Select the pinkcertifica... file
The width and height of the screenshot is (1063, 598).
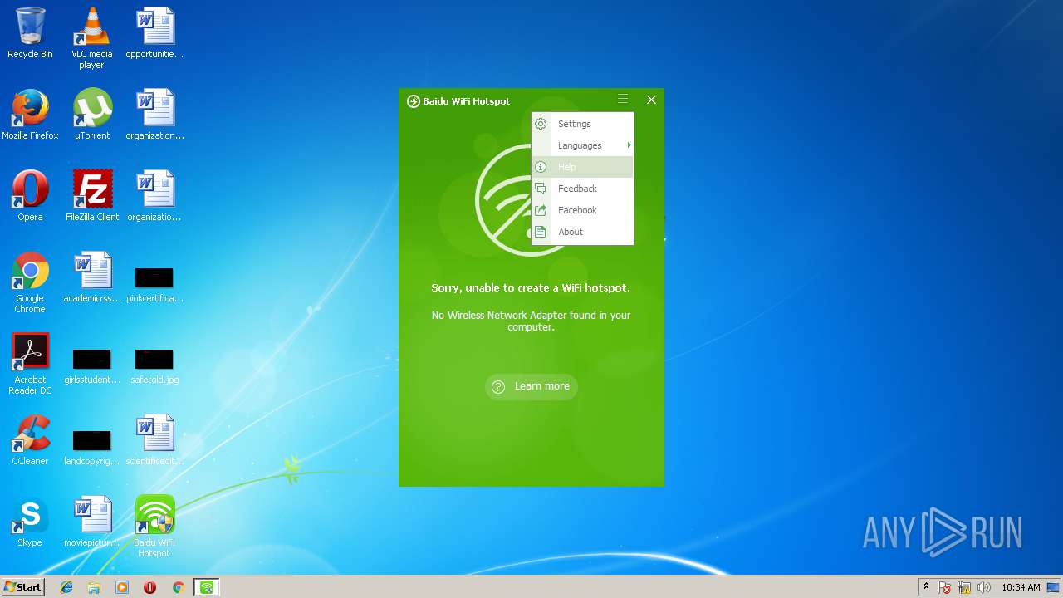pos(154,283)
